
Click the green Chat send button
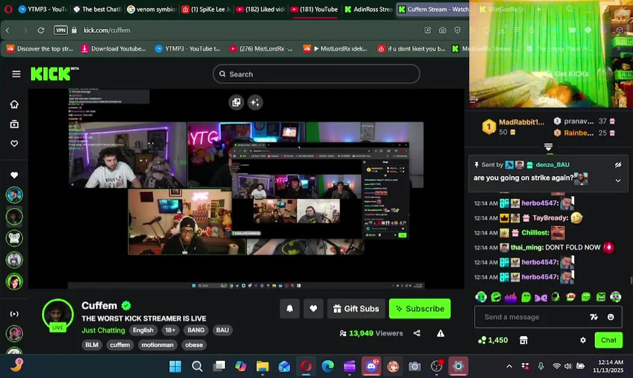(x=608, y=340)
